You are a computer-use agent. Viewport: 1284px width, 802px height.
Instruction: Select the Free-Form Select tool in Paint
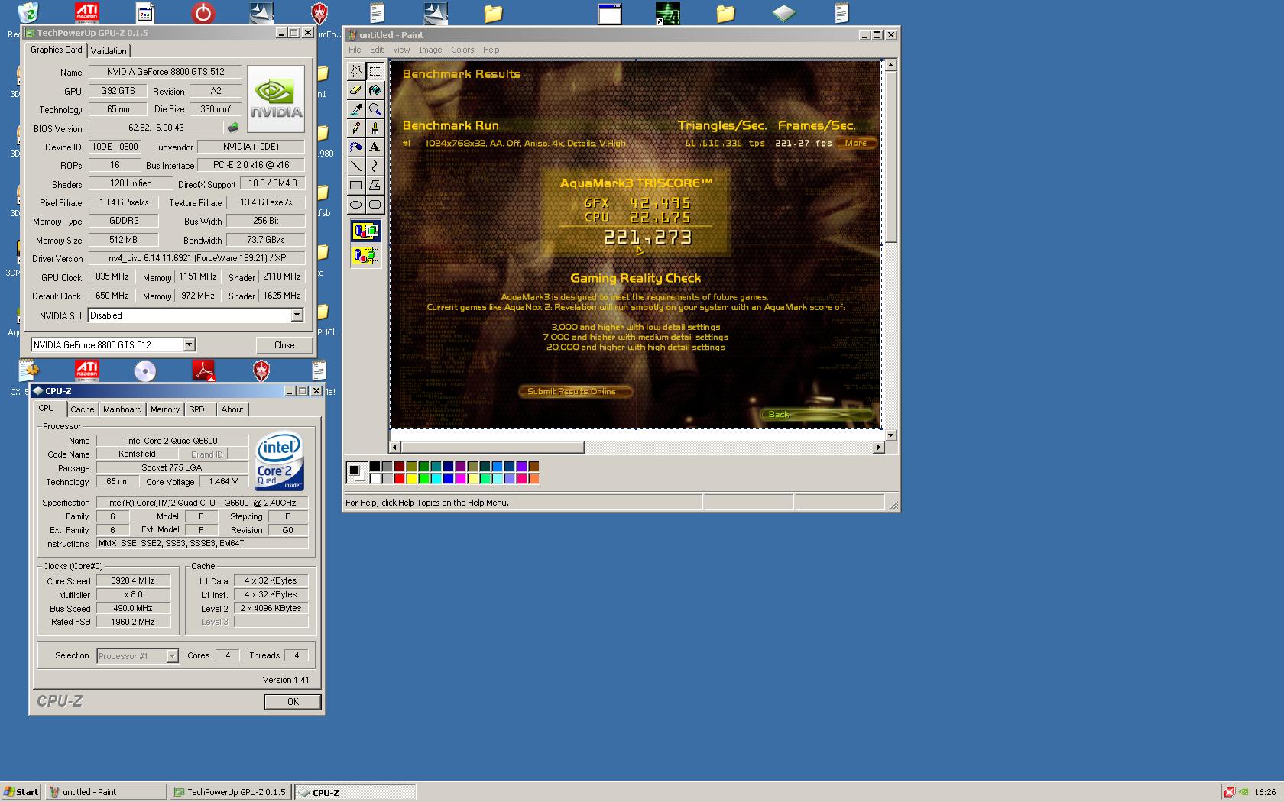click(x=356, y=71)
